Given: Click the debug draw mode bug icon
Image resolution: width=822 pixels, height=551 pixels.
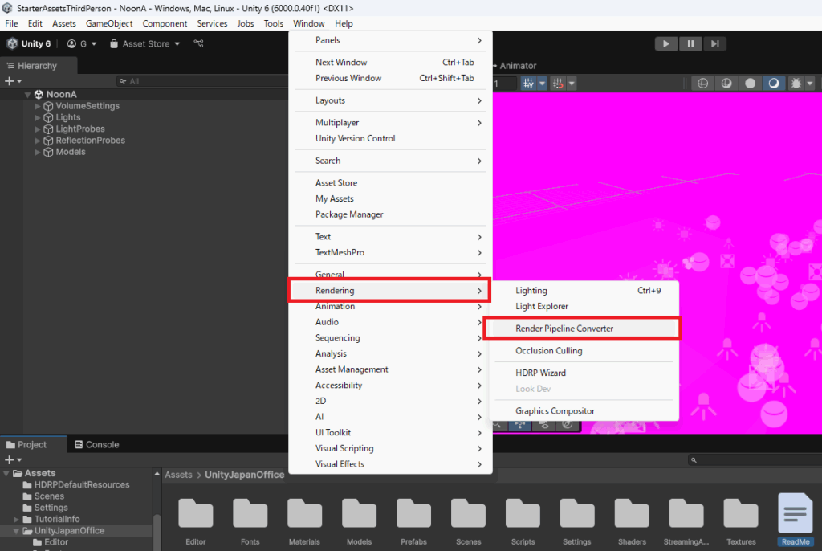Looking at the screenshot, I should (796, 83).
